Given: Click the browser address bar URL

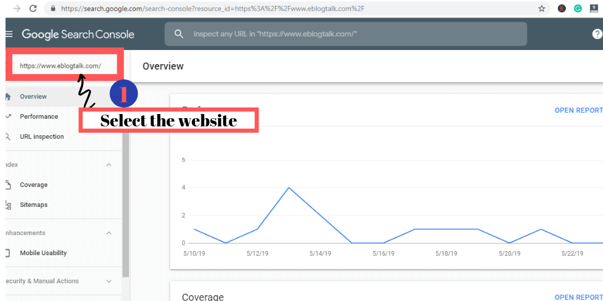Looking at the screenshot, I should [x=212, y=8].
